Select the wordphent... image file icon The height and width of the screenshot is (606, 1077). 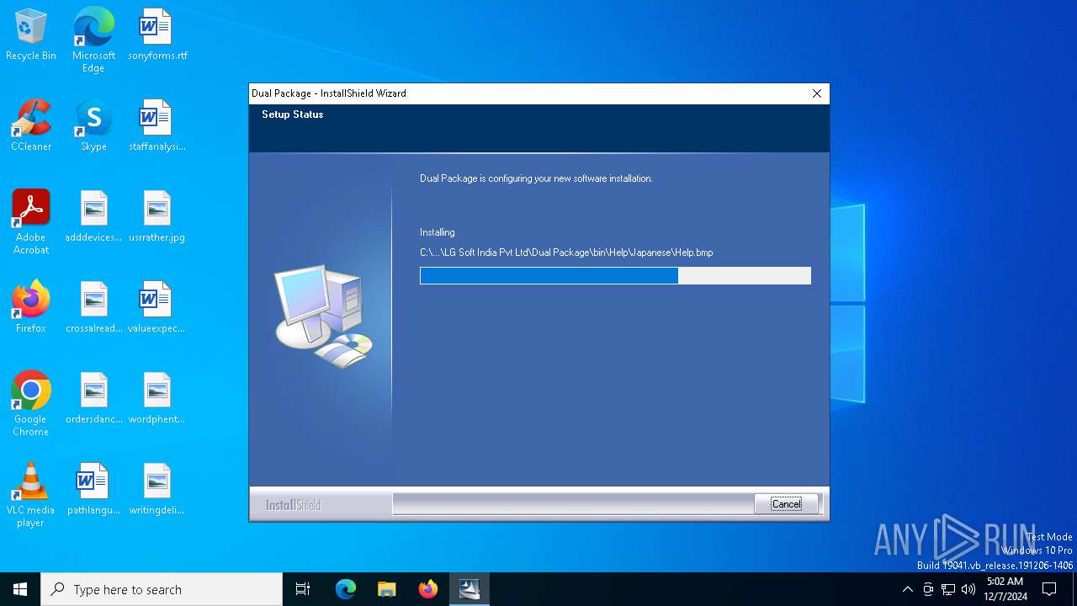click(x=157, y=398)
